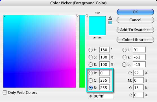Click the blue B field showing 255
157x102 pixels.
pyautogui.click(x=104, y=88)
